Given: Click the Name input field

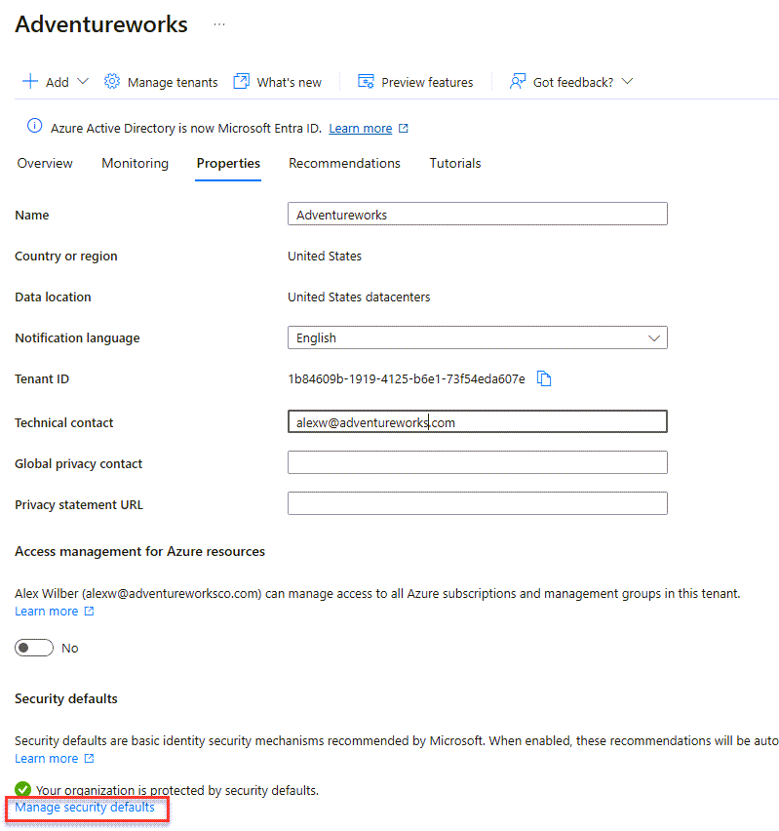Looking at the screenshot, I should coord(478,215).
